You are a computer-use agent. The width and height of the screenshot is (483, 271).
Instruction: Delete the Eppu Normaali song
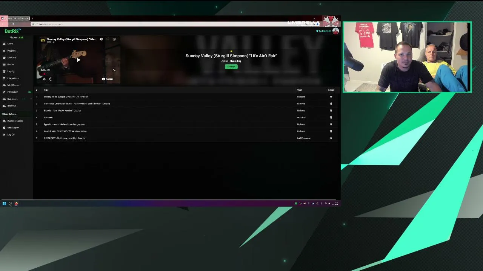tap(331, 124)
